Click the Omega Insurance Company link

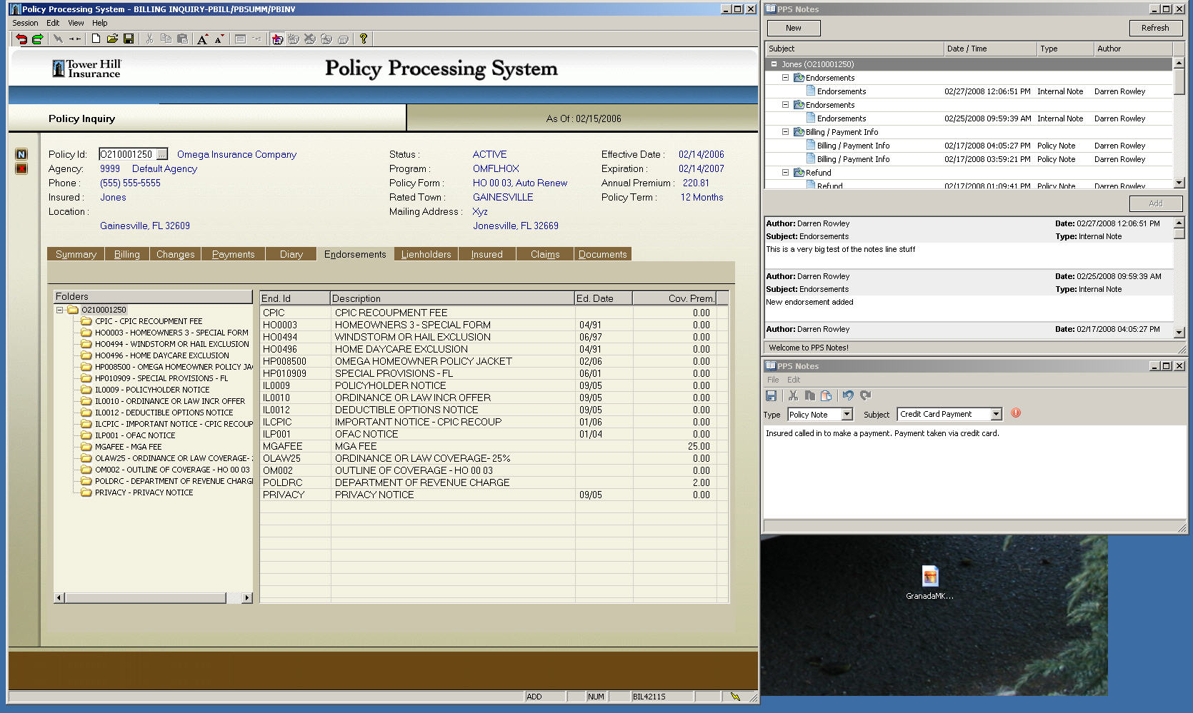pos(236,154)
